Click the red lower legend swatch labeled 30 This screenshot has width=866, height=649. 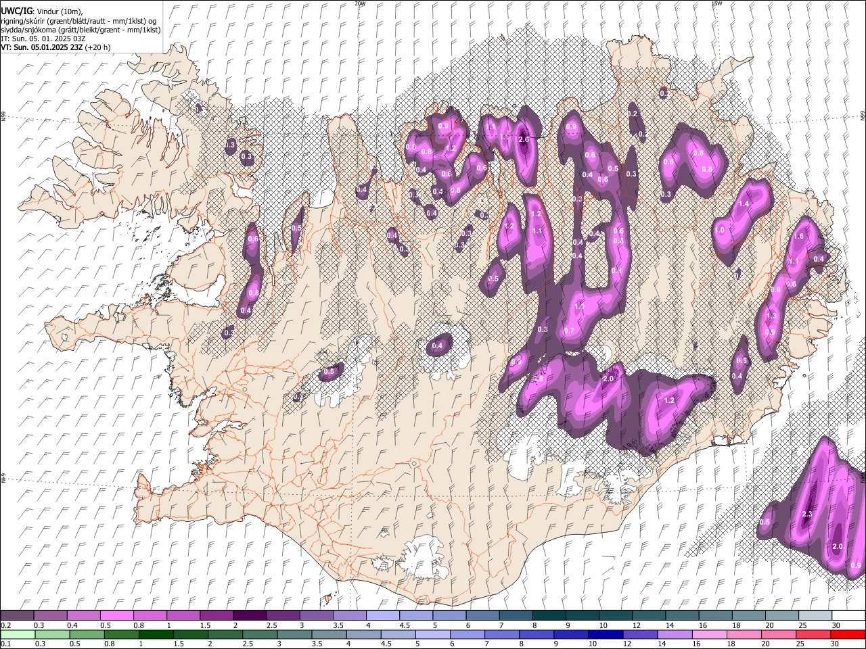pyautogui.click(x=848, y=634)
